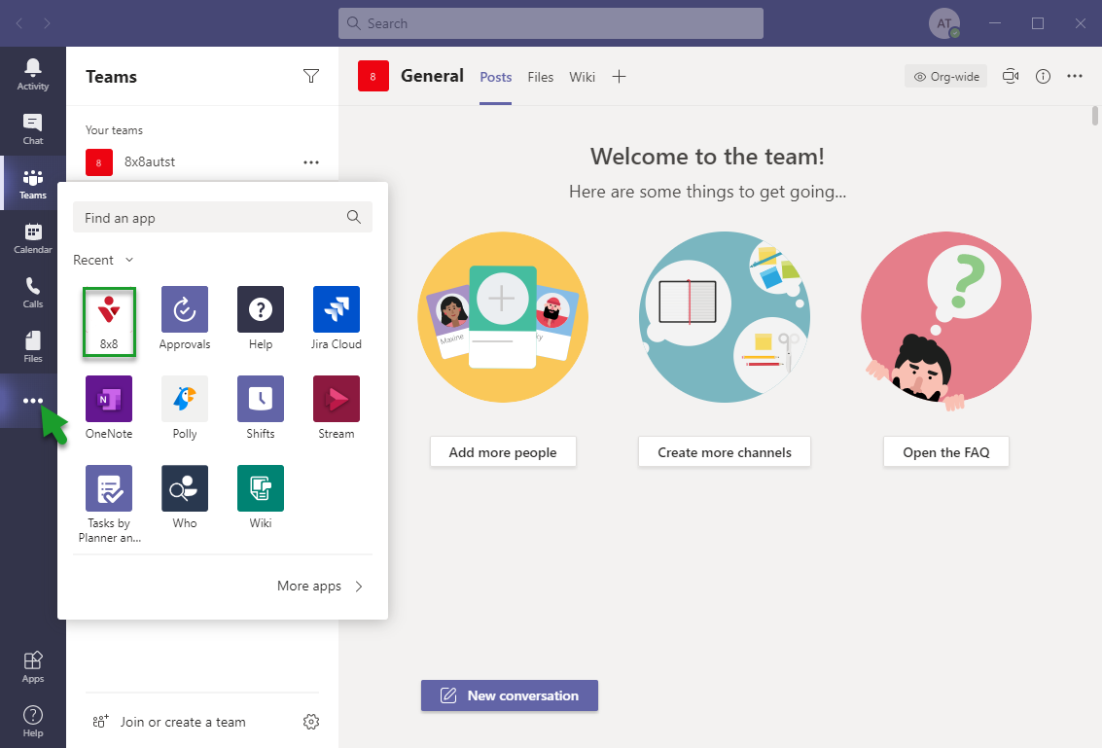Switch to the Files tab
This screenshot has height=748, width=1102.
click(541, 77)
